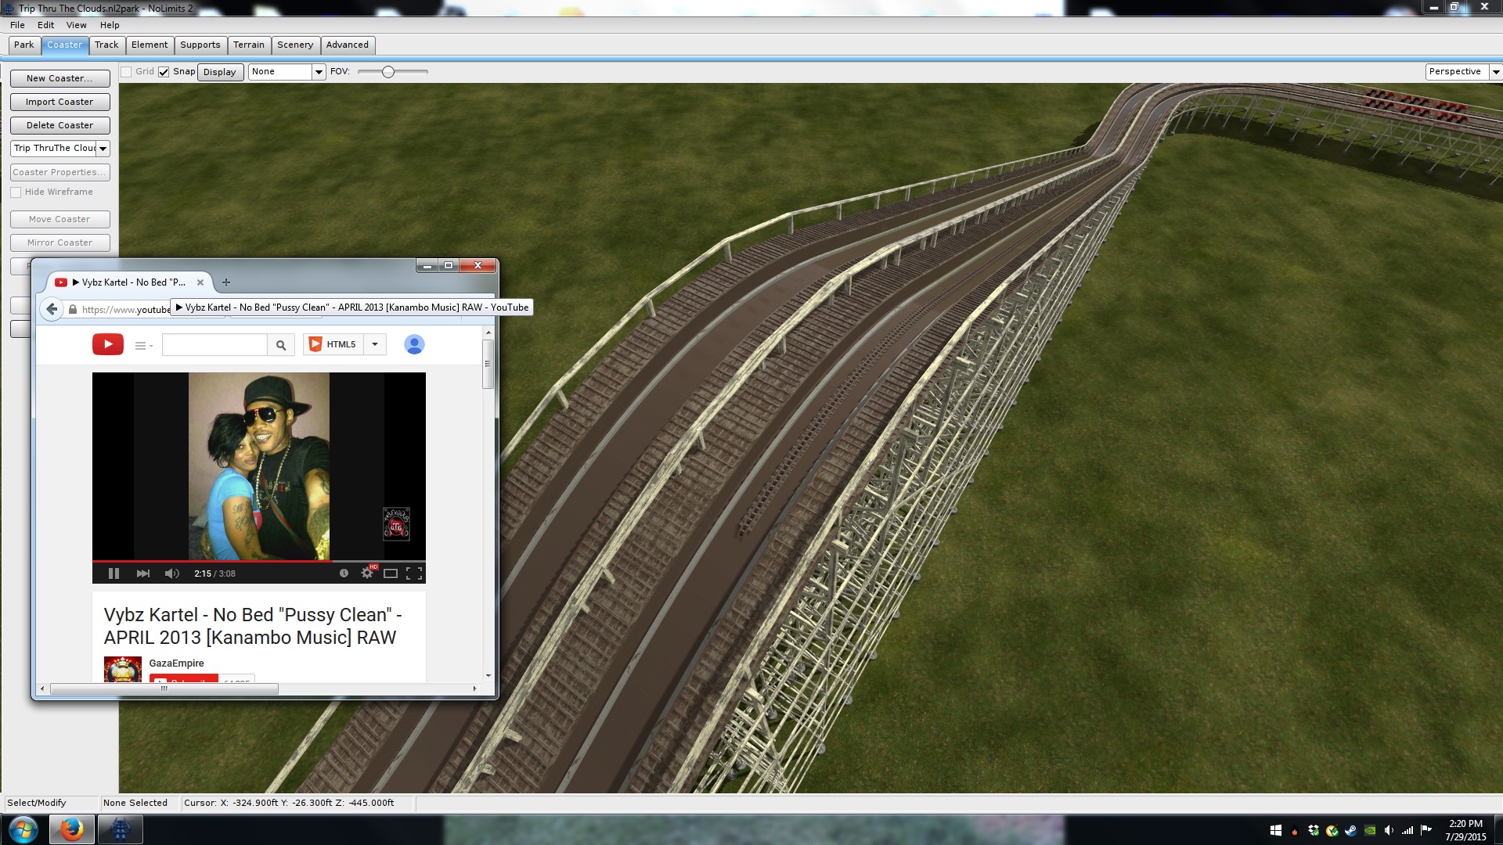Click the Import Coaster button
Image resolution: width=1503 pixels, height=845 pixels.
[59, 102]
